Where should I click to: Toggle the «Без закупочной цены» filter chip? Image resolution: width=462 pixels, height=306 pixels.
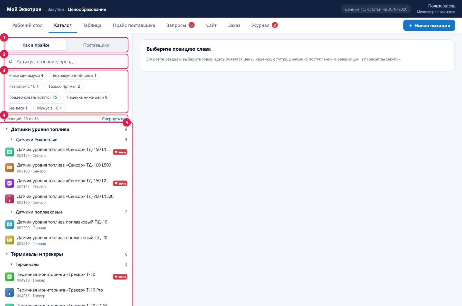pos(74,75)
